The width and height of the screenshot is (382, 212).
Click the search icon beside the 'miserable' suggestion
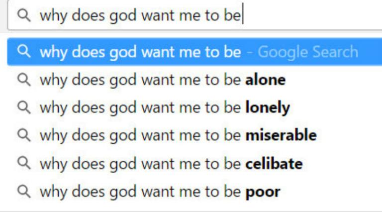(x=24, y=135)
